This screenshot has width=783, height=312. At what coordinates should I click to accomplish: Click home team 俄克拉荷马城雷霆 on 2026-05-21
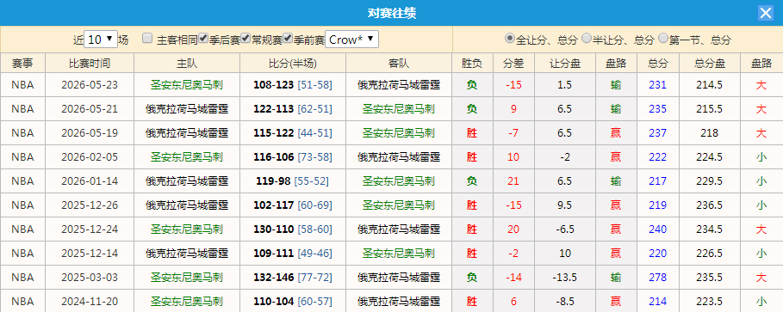(187, 109)
